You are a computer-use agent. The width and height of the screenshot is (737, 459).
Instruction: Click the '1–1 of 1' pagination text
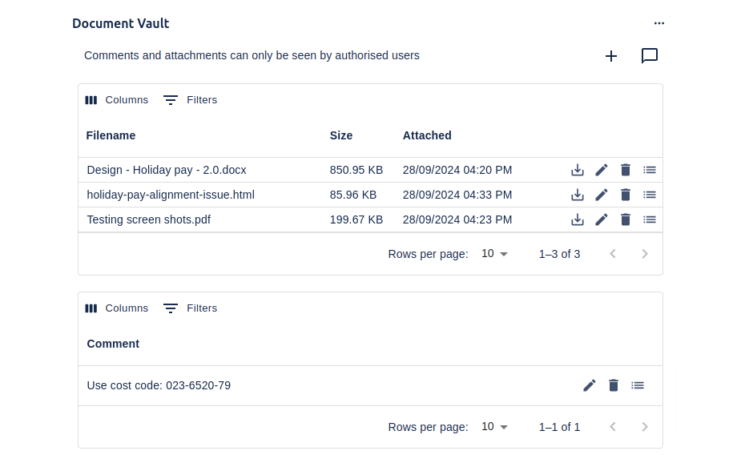click(x=559, y=427)
